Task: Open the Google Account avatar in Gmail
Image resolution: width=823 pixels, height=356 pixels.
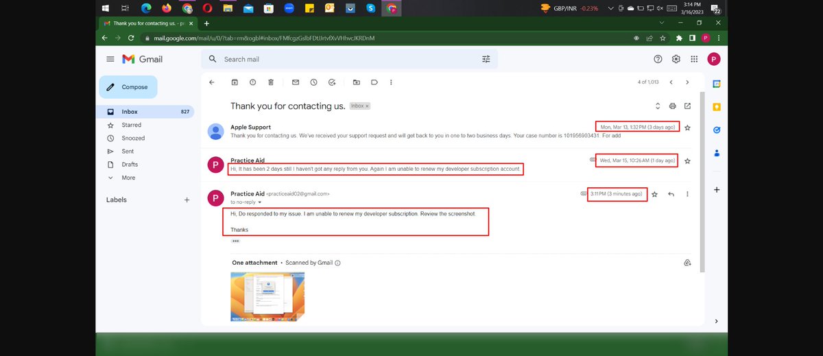Action: pos(714,59)
